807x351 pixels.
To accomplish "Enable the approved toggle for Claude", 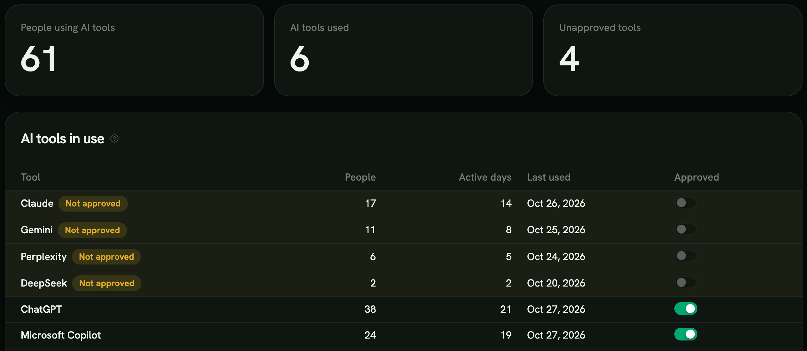I will click(686, 203).
